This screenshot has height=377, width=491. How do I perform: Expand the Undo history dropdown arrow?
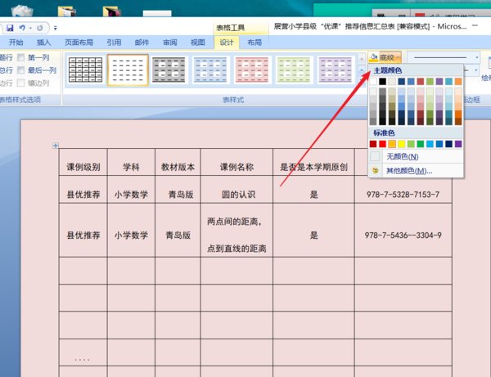pos(30,28)
